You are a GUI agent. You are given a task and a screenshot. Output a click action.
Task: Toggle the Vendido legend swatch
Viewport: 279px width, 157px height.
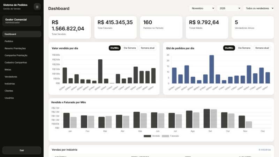pyautogui.click(x=147, y=136)
